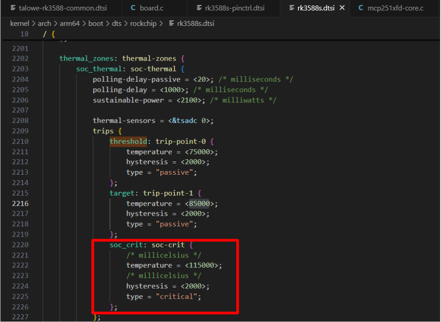Click file icon in breadcrumb before rk3588s.dtsi

click(171, 23)
